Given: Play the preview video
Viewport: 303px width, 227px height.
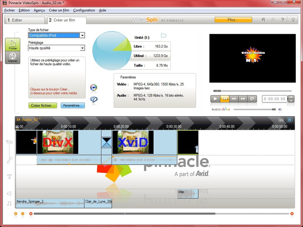Looking at the screenshot, I should (x=215, y=99).
